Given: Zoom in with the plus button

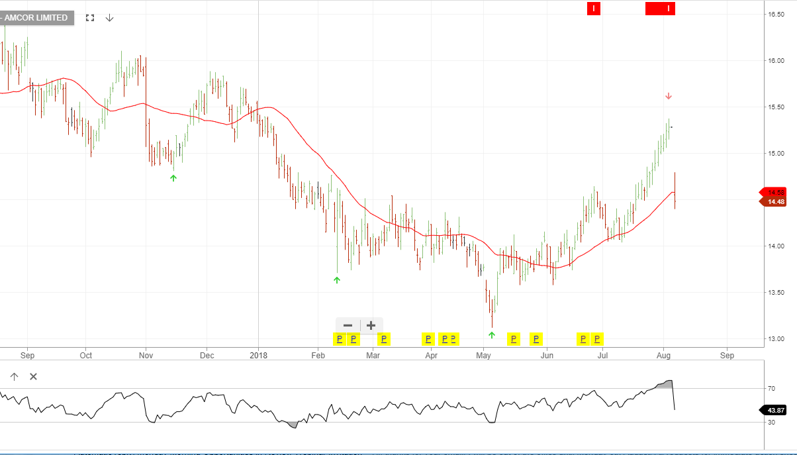Looking at the screenshot, I should pyautogui.click(x=371, y=325).
